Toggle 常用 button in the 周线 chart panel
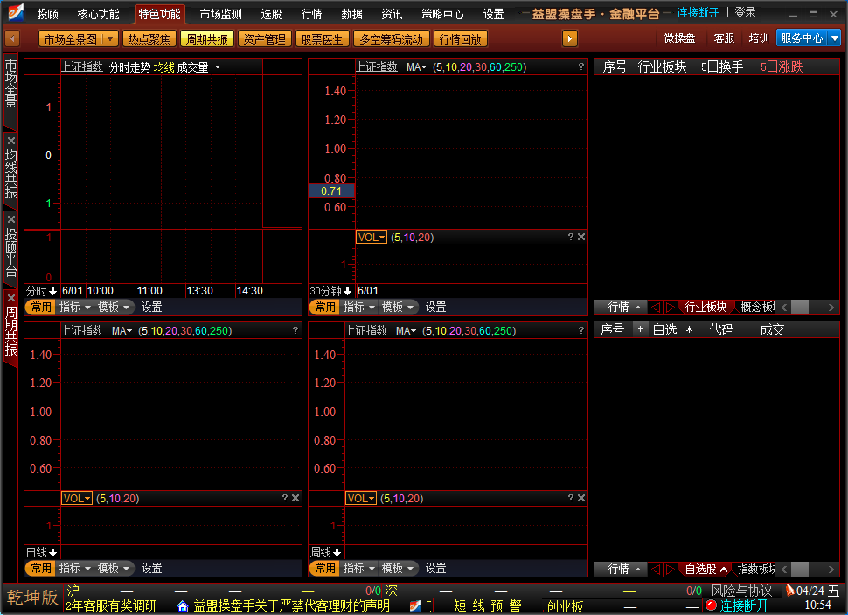 click(324, 568)
